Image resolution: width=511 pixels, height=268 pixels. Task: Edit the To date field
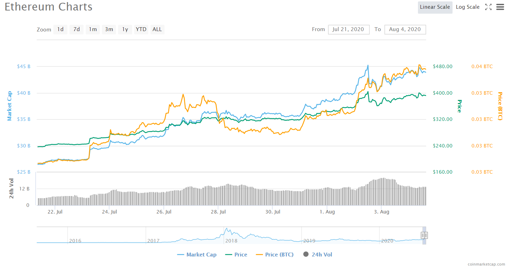(x=405, y=29)
